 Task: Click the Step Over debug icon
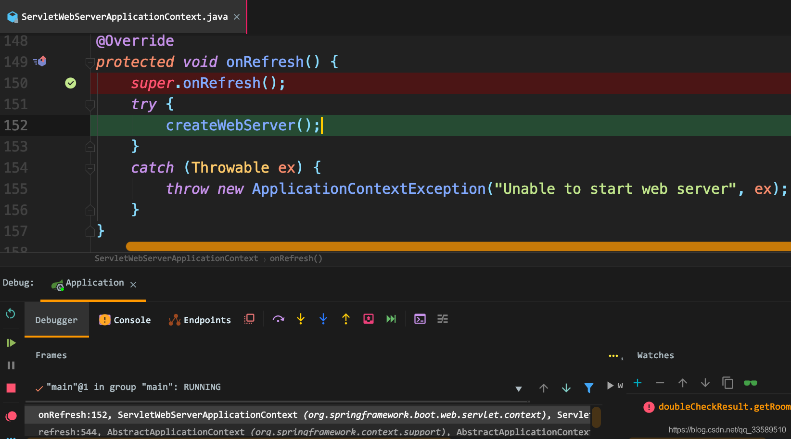[278, 319]
